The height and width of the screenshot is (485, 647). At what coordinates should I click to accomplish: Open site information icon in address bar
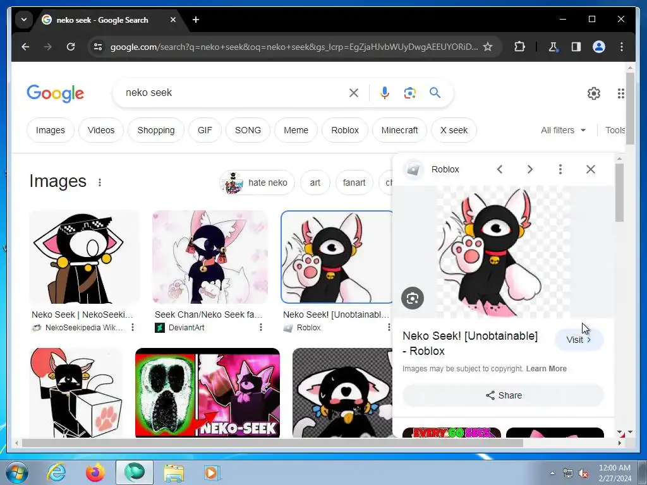(x=98, y=47)
